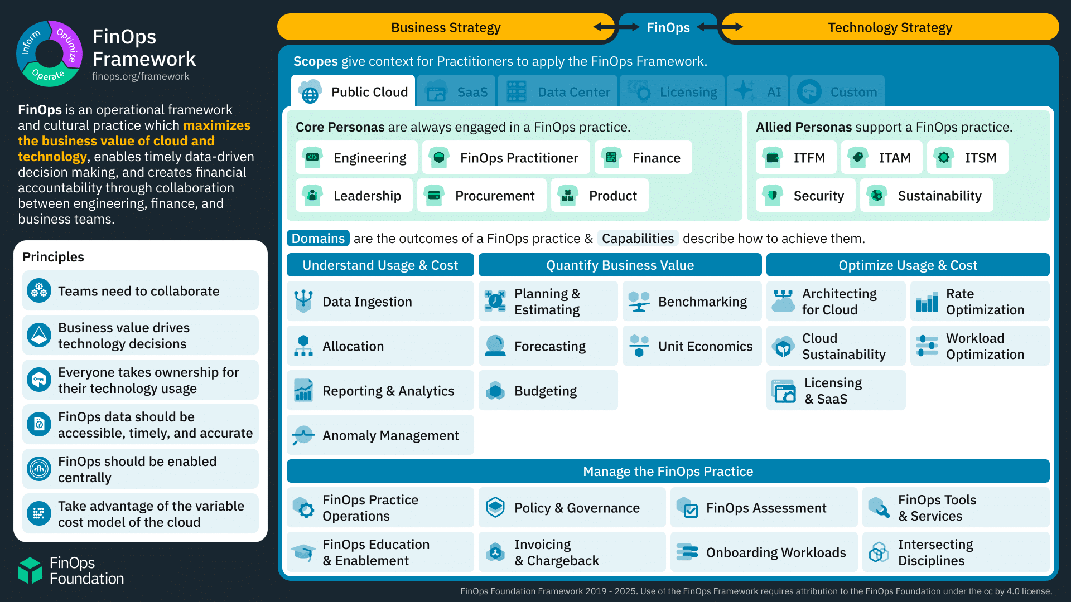Click the Manage the FinOps Practice header
1071x602 pixels.
point(668,471)
